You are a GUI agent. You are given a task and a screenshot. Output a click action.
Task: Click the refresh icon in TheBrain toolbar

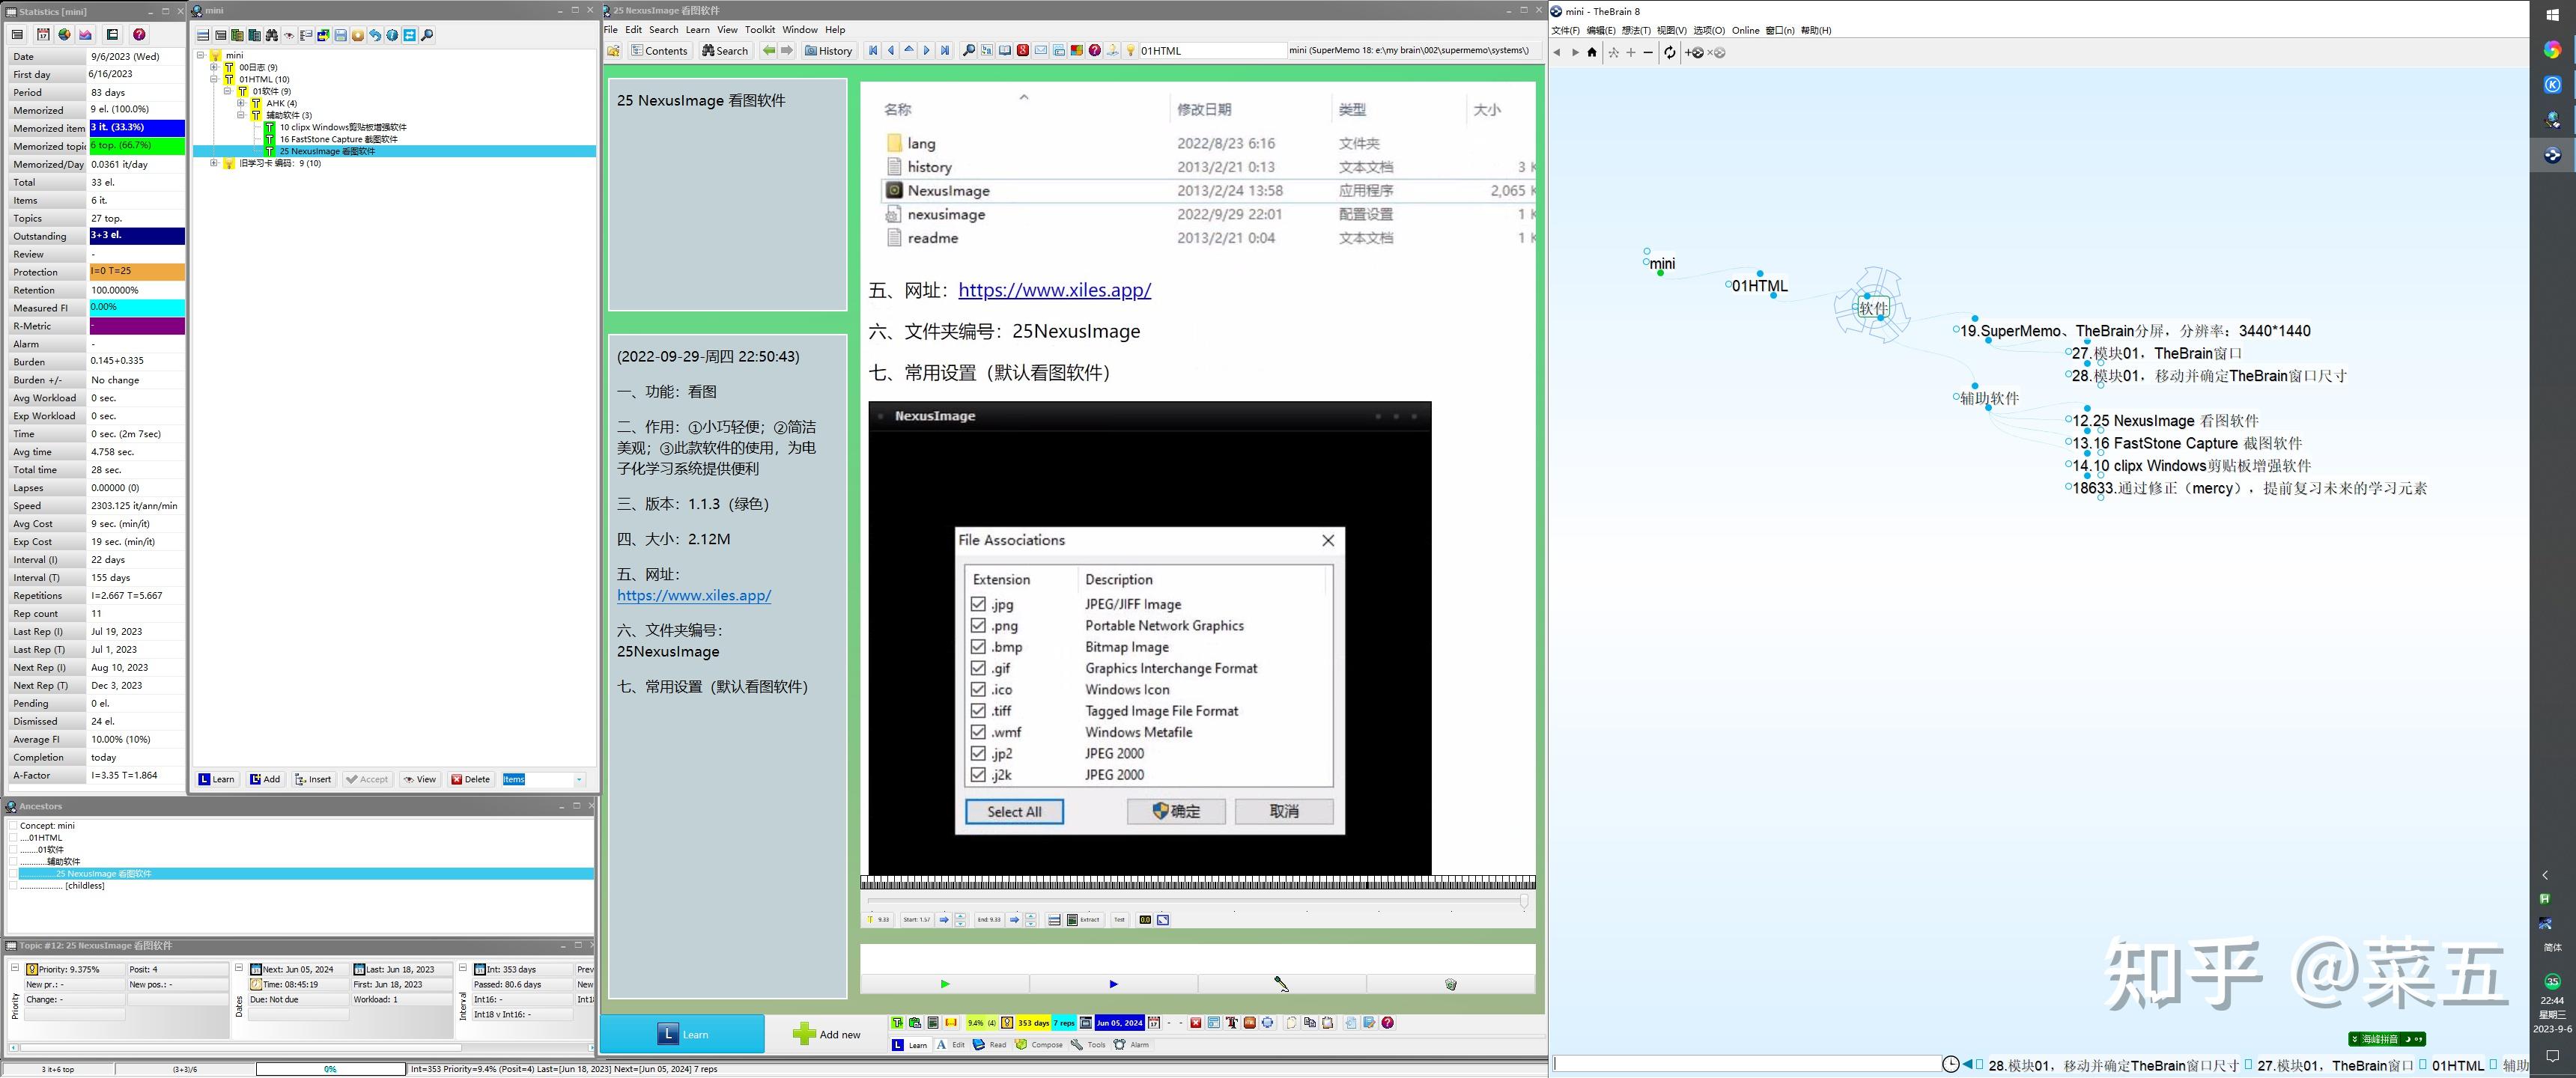(x=1669, y=53)
